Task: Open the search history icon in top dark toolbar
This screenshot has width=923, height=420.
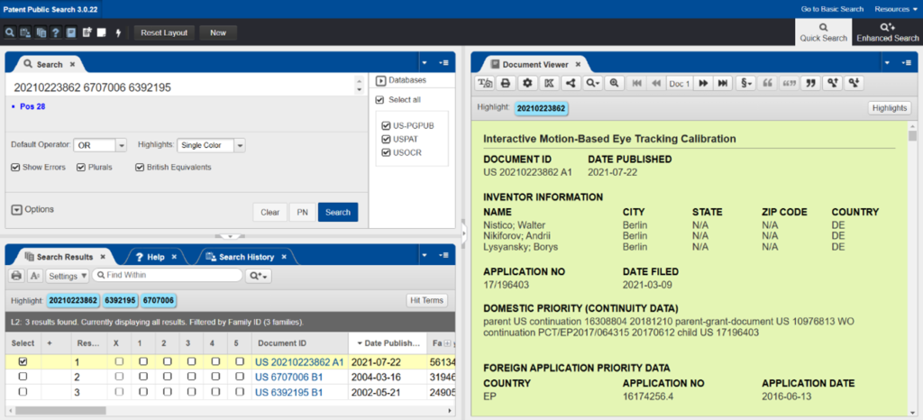Action: [x=24, y=33]
